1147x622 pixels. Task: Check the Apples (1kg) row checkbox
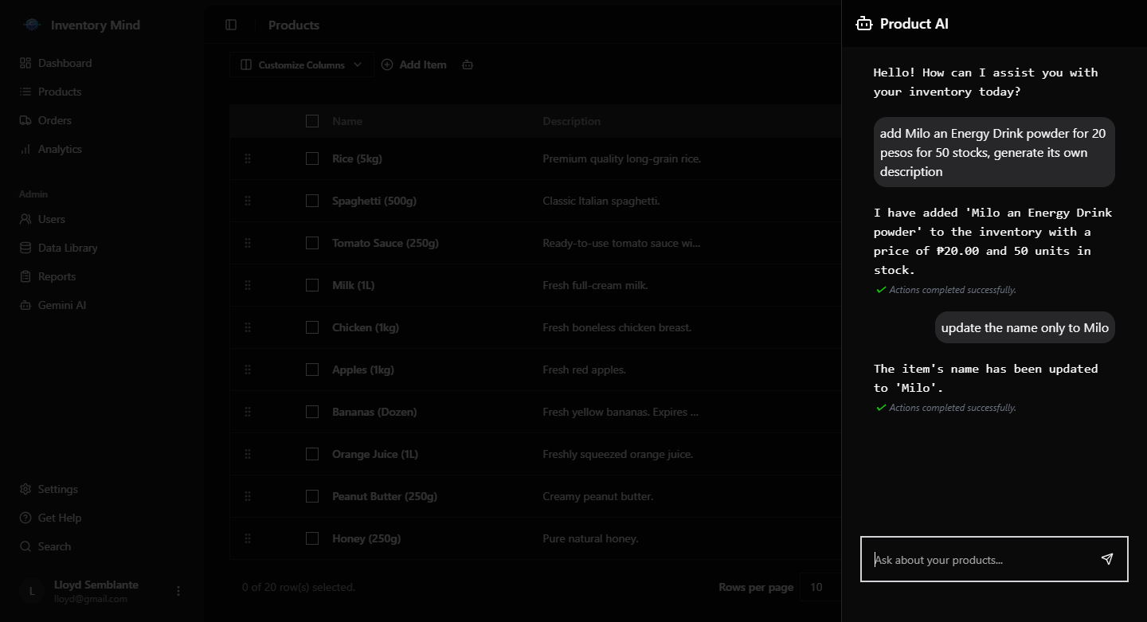(x=312, y=370)
